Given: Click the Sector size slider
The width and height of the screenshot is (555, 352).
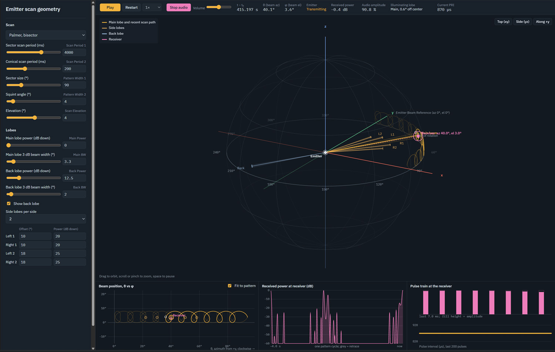Looking at the screenshot, I should 33,85.
